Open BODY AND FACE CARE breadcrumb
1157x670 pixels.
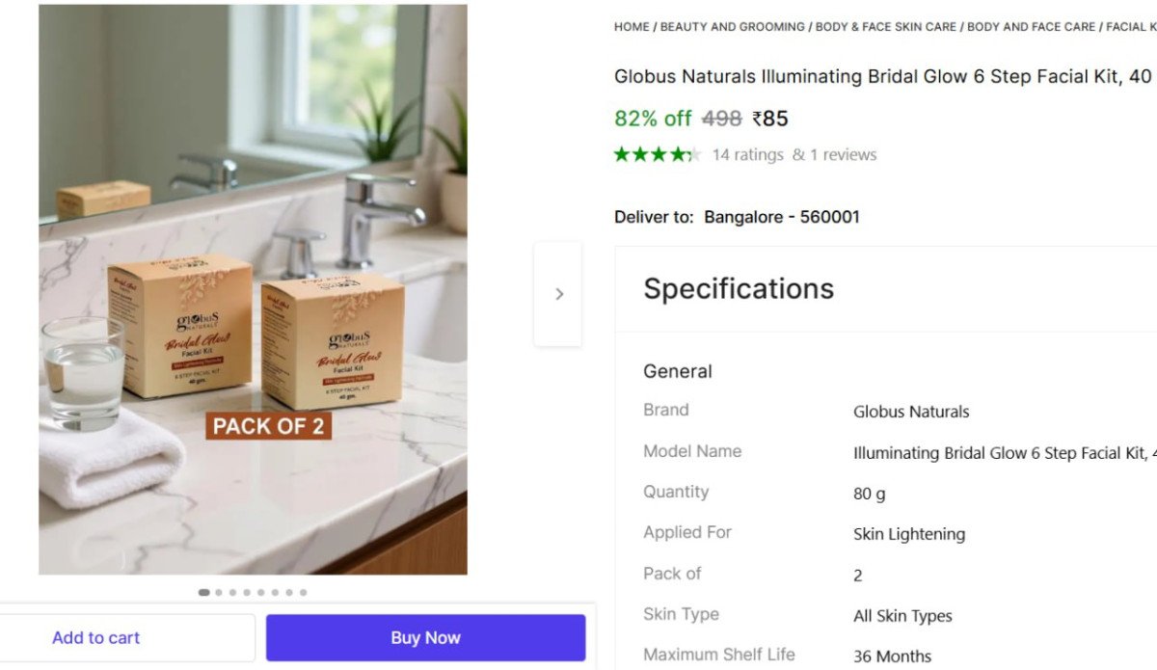point(1031,27)
